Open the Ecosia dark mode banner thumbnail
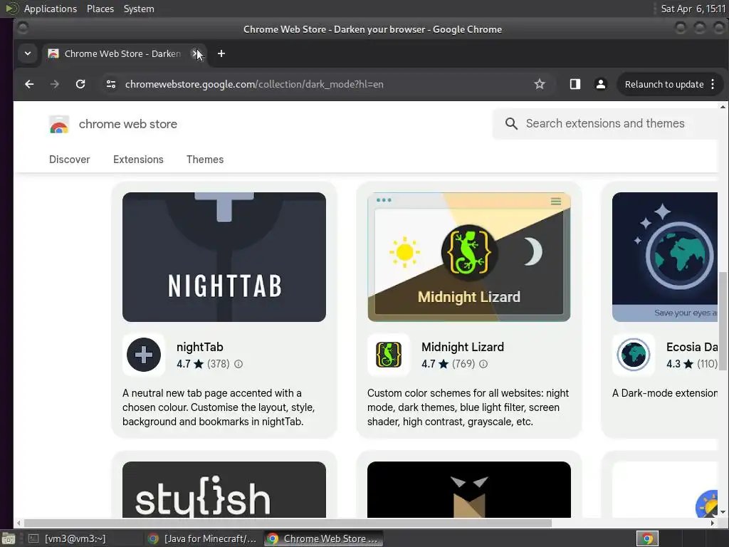 [665, 256]
